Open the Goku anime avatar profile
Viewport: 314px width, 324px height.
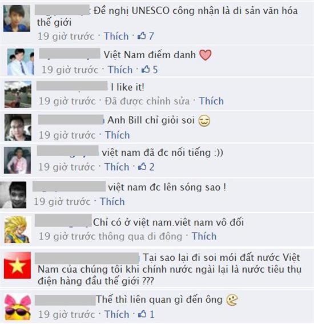click(x=18, y=229)
